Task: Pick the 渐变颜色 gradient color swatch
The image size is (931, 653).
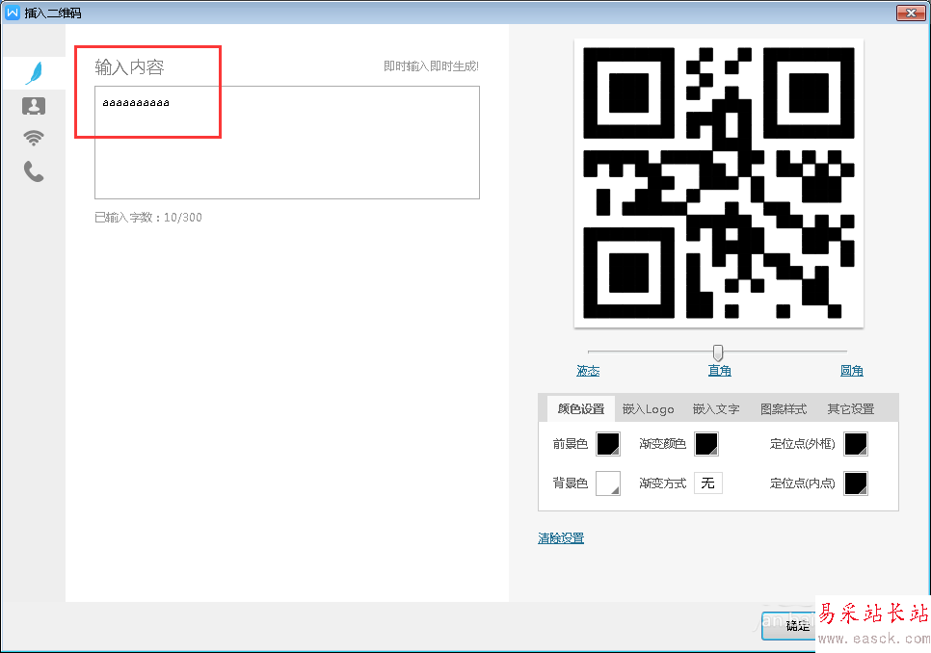Action: pos(706,444)
